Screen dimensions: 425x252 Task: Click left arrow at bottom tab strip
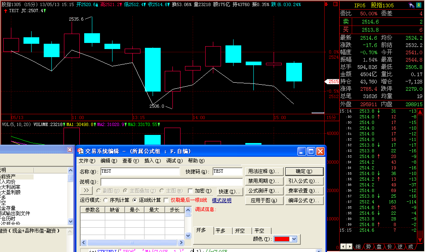[343, 246]
